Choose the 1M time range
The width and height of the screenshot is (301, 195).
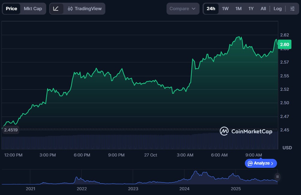(x=238, y=9)
